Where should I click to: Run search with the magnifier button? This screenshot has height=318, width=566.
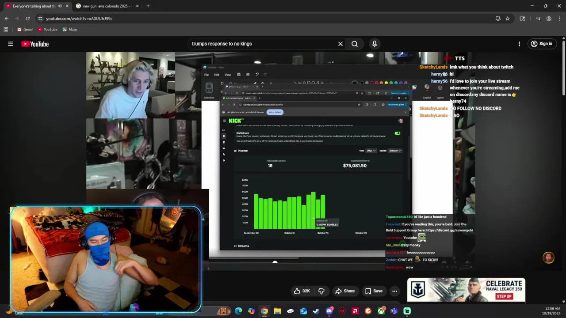pos(355,44)
